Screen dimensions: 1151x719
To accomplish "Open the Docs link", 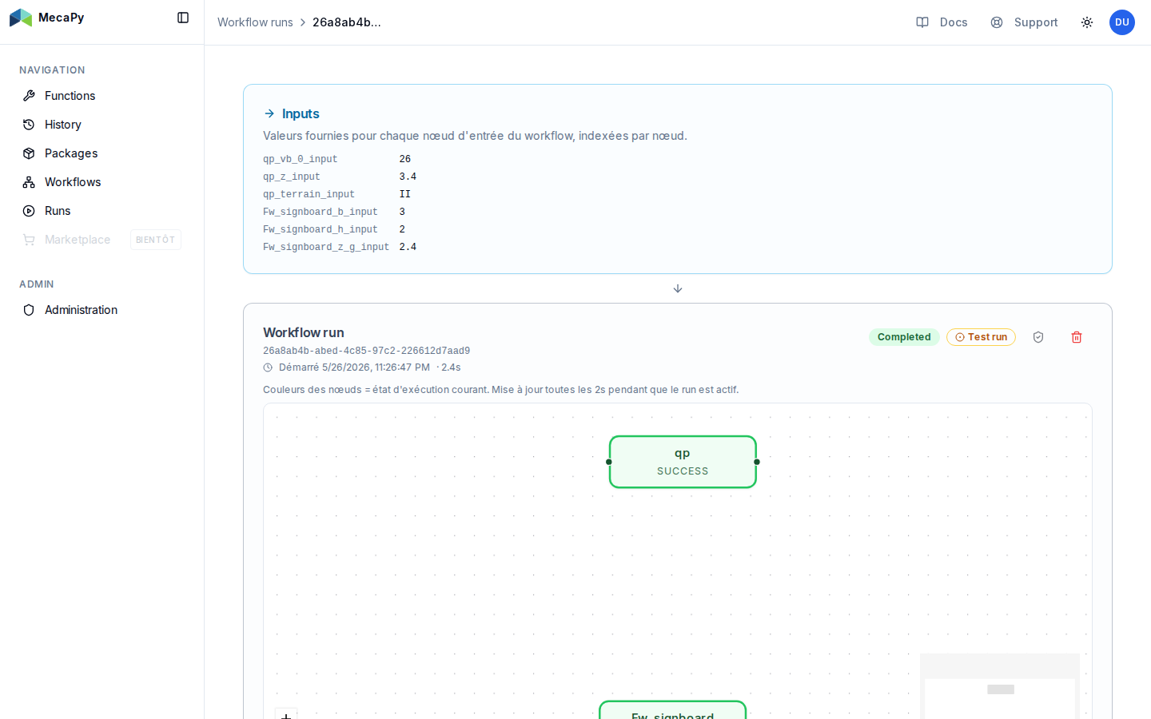I will (942, 22).
